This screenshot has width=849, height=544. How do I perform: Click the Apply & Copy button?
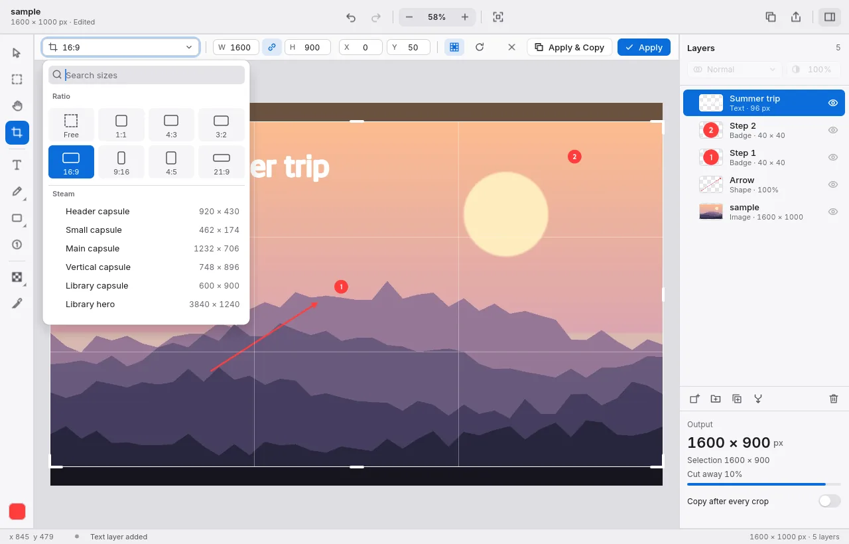coord(570,47)
